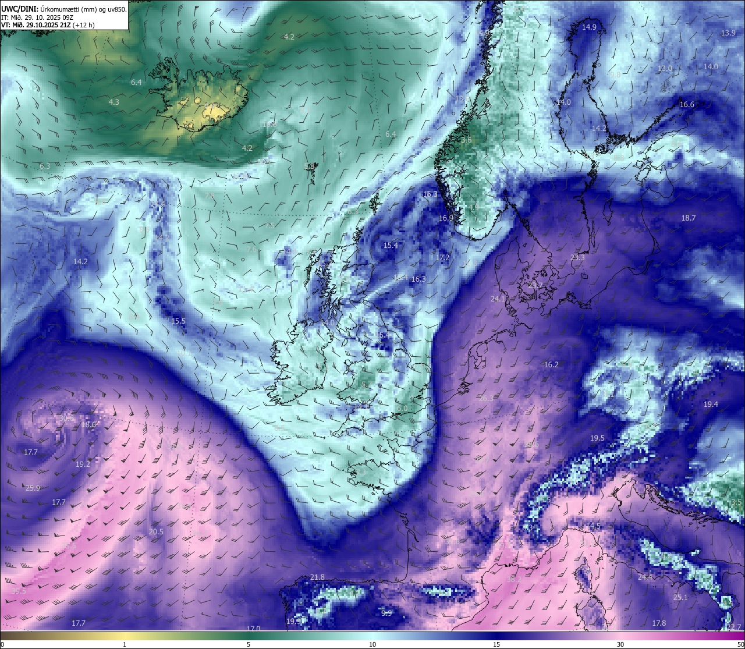This screenshot has width=745, height=649.
Task: Click the 20.5 value label
Action: (x=156, y=532)
